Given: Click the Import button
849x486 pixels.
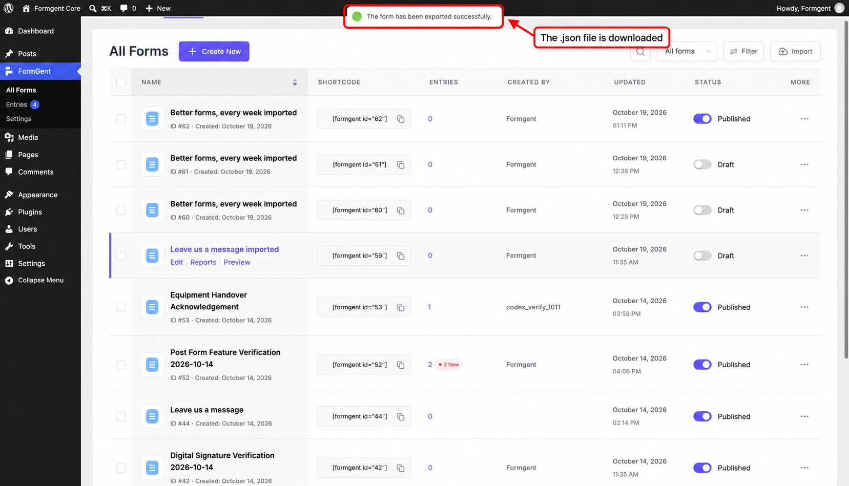Looking at the screenshot, I should pyautogui.click(x=795, y=52).
